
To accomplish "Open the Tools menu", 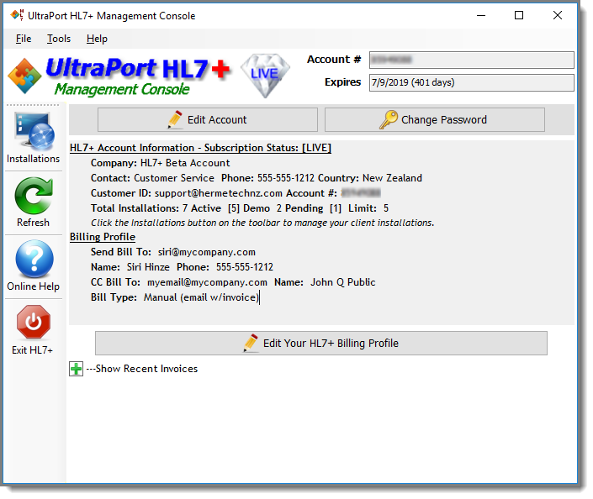I will [59, 39].
